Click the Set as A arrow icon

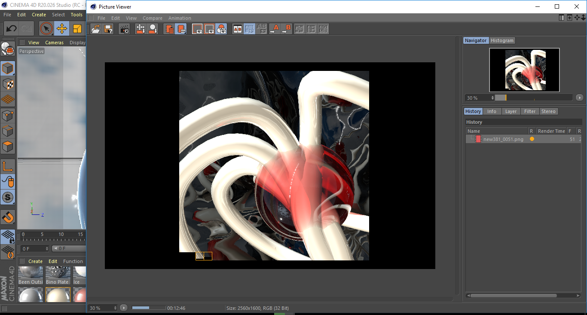(x=274, y=29)
